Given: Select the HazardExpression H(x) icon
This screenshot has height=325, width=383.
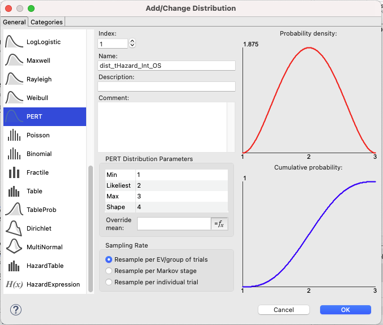Looking at the screenshot, I should [x=14, y=284].
